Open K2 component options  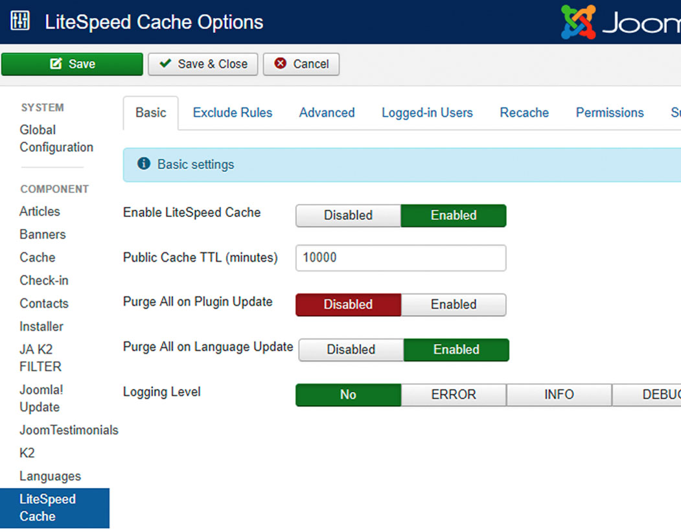[27, 453]
